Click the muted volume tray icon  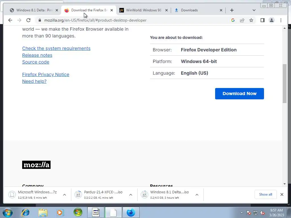(262, 213)
